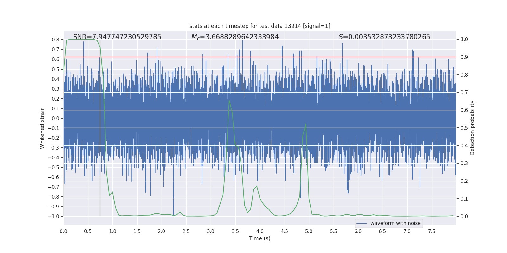Viewport: 507px width, 253px height.
Task: Click the plot title for test data 13914
Action: tap(260, 26)
